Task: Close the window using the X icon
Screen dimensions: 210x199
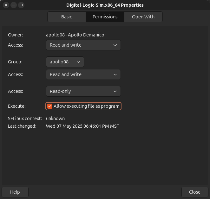Action: click(x=6, y=5)
